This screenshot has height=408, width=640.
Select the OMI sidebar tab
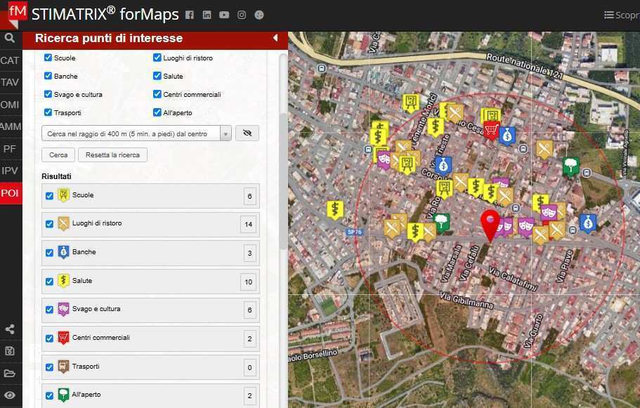(x=10, y=105)
